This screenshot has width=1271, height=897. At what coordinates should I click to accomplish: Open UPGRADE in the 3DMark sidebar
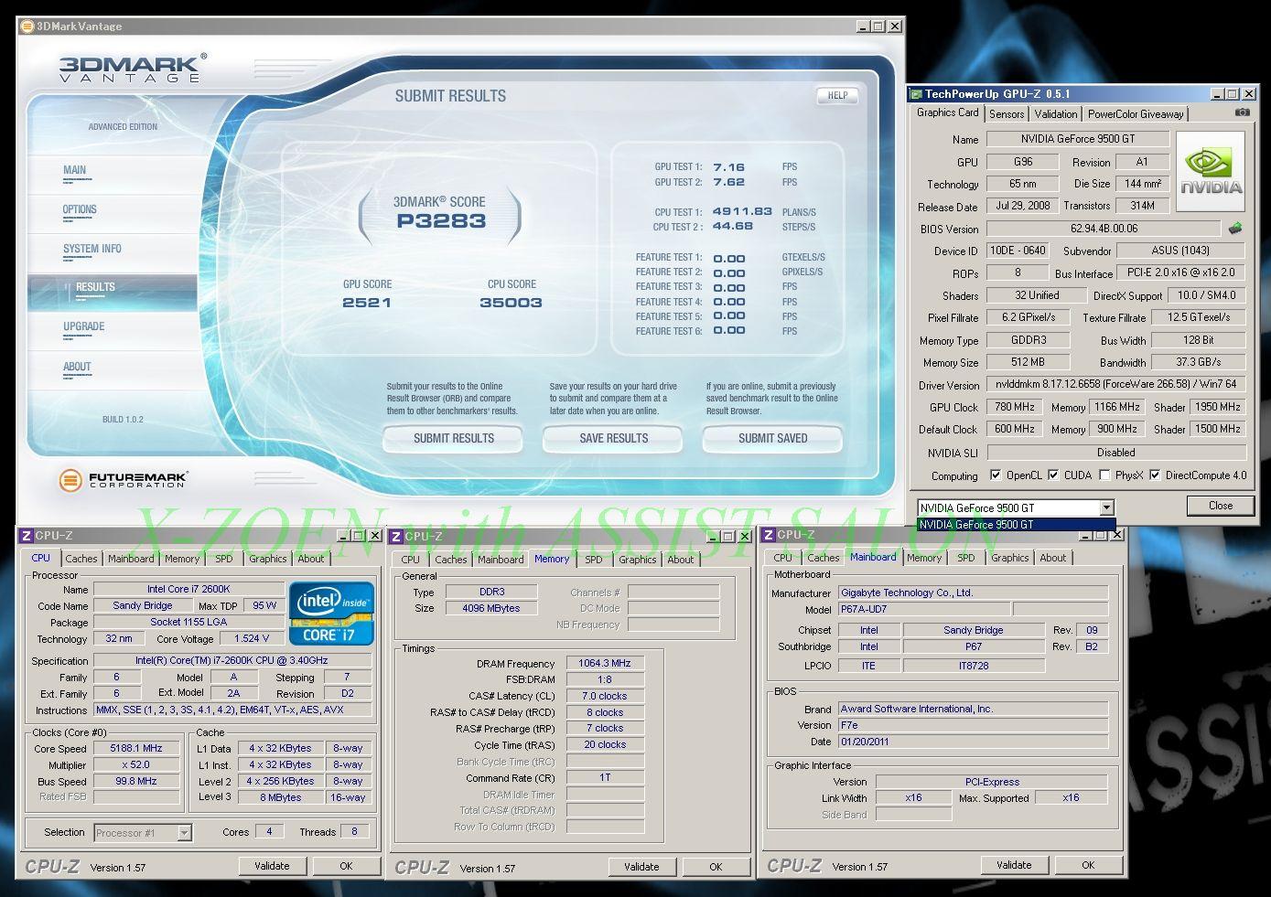pos(83,326)
